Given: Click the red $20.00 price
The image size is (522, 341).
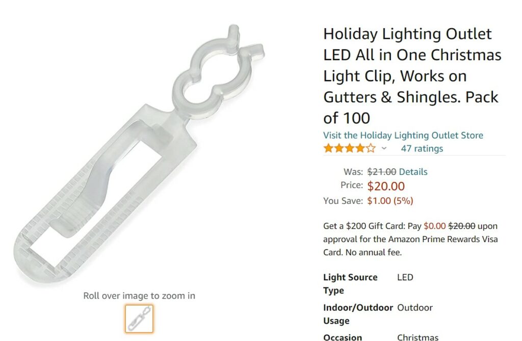Looking at the screenshot, I should 386,187.
